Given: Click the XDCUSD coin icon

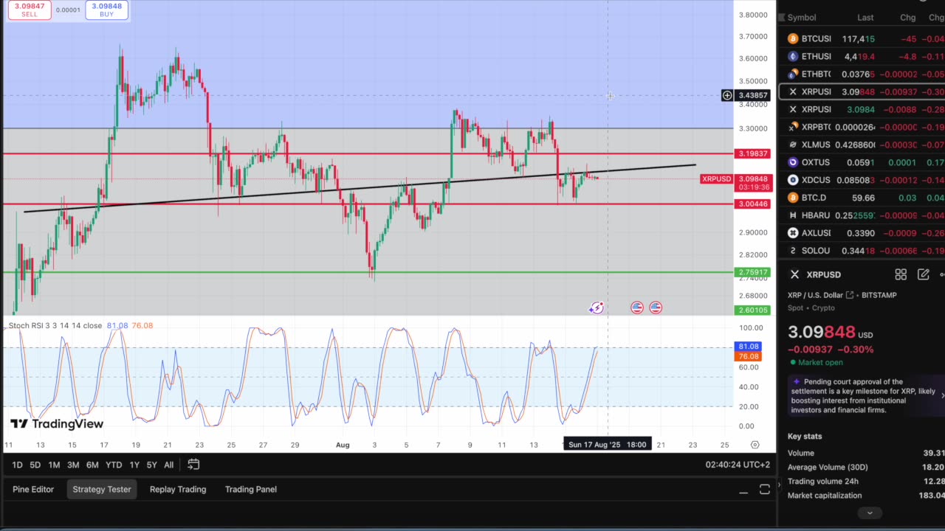Looking at the screenshot, I should tap(793, 180).
